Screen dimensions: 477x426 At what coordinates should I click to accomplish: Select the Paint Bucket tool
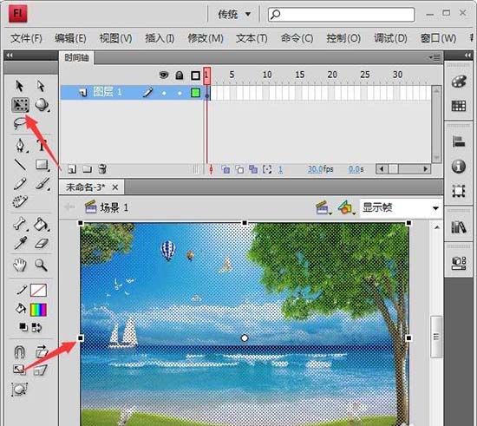point(42,225)
